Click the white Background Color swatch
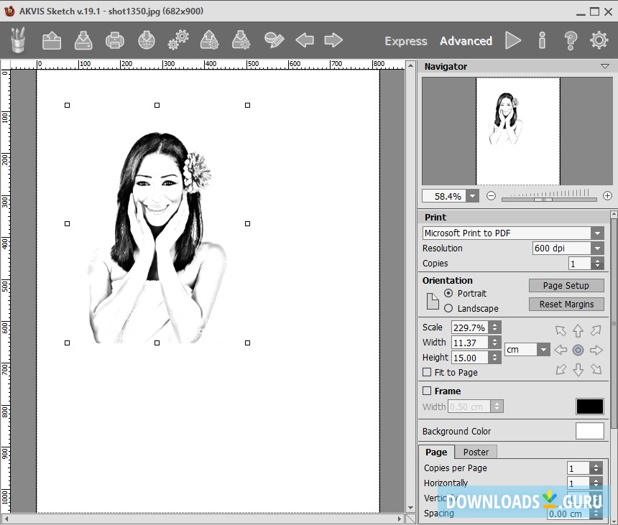 pos(589,431)
